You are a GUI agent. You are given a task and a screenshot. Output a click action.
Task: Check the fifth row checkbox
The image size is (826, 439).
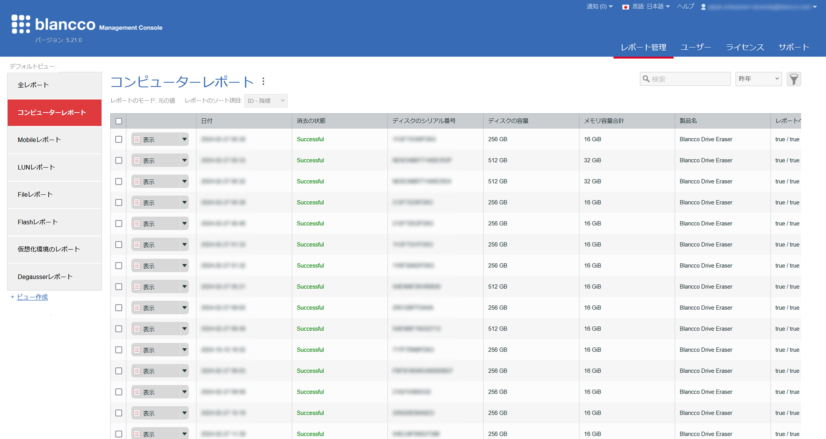tap(119, 224)
